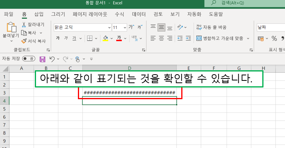Apply red font color 가
The height and width of the screenshot is (148, 285).
click(119, 38)
